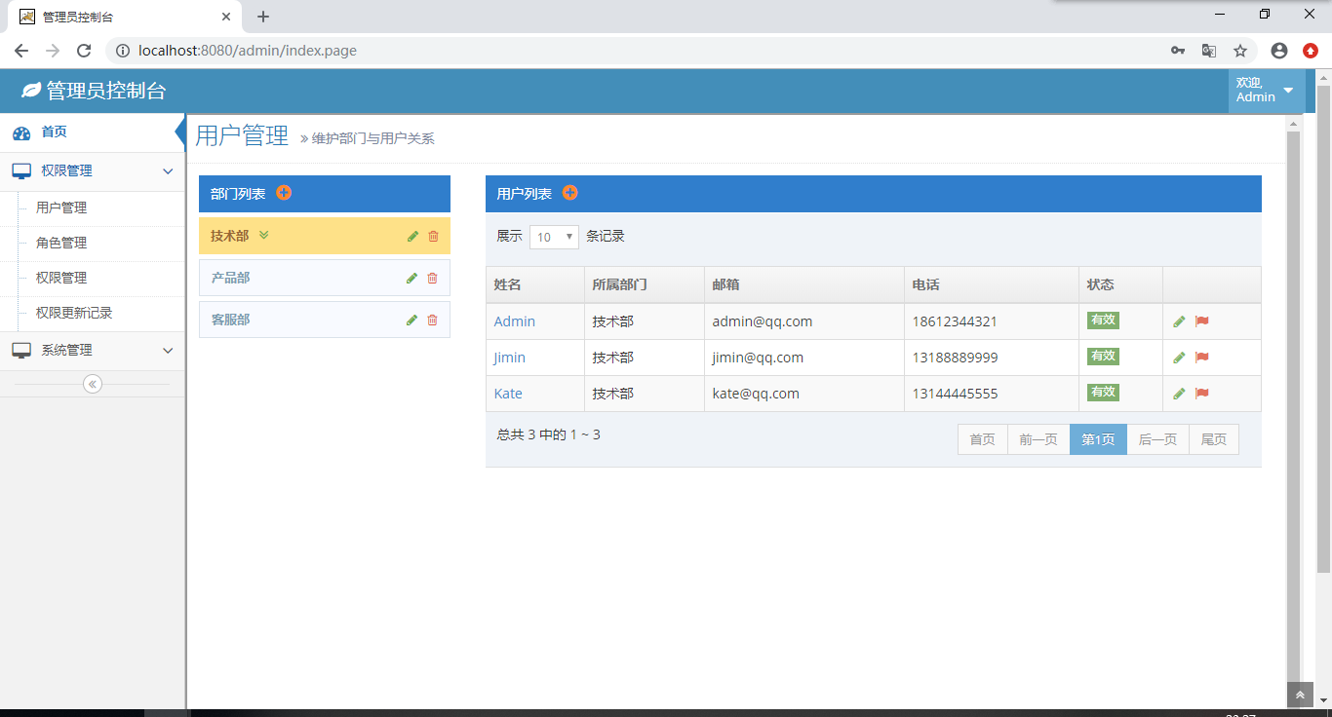Open the Admin welcome user dropdown
Viewport: 1332px width, 717px height.
pos(1266,91)
